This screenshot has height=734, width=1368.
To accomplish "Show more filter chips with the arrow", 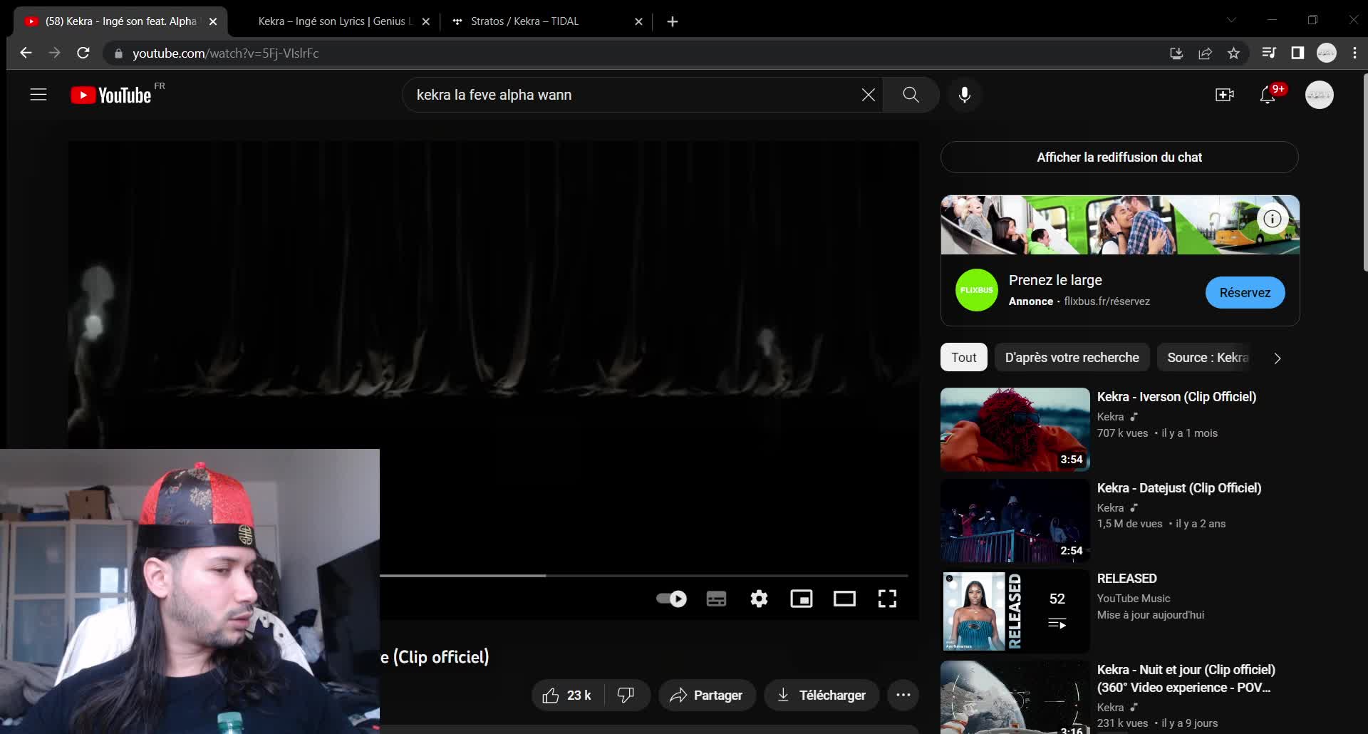I will pyautogui.click(x=1278, y=358).
